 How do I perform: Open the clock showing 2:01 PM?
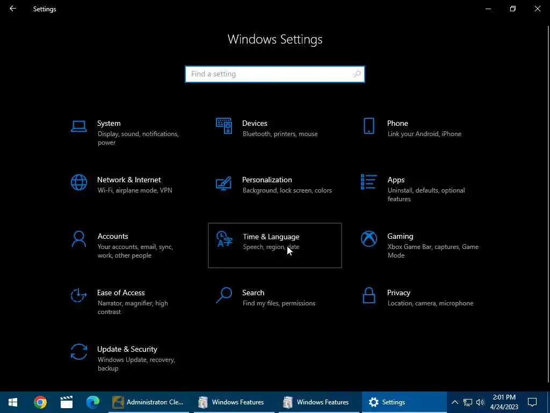pyautogui.click(x=504, y=402)
